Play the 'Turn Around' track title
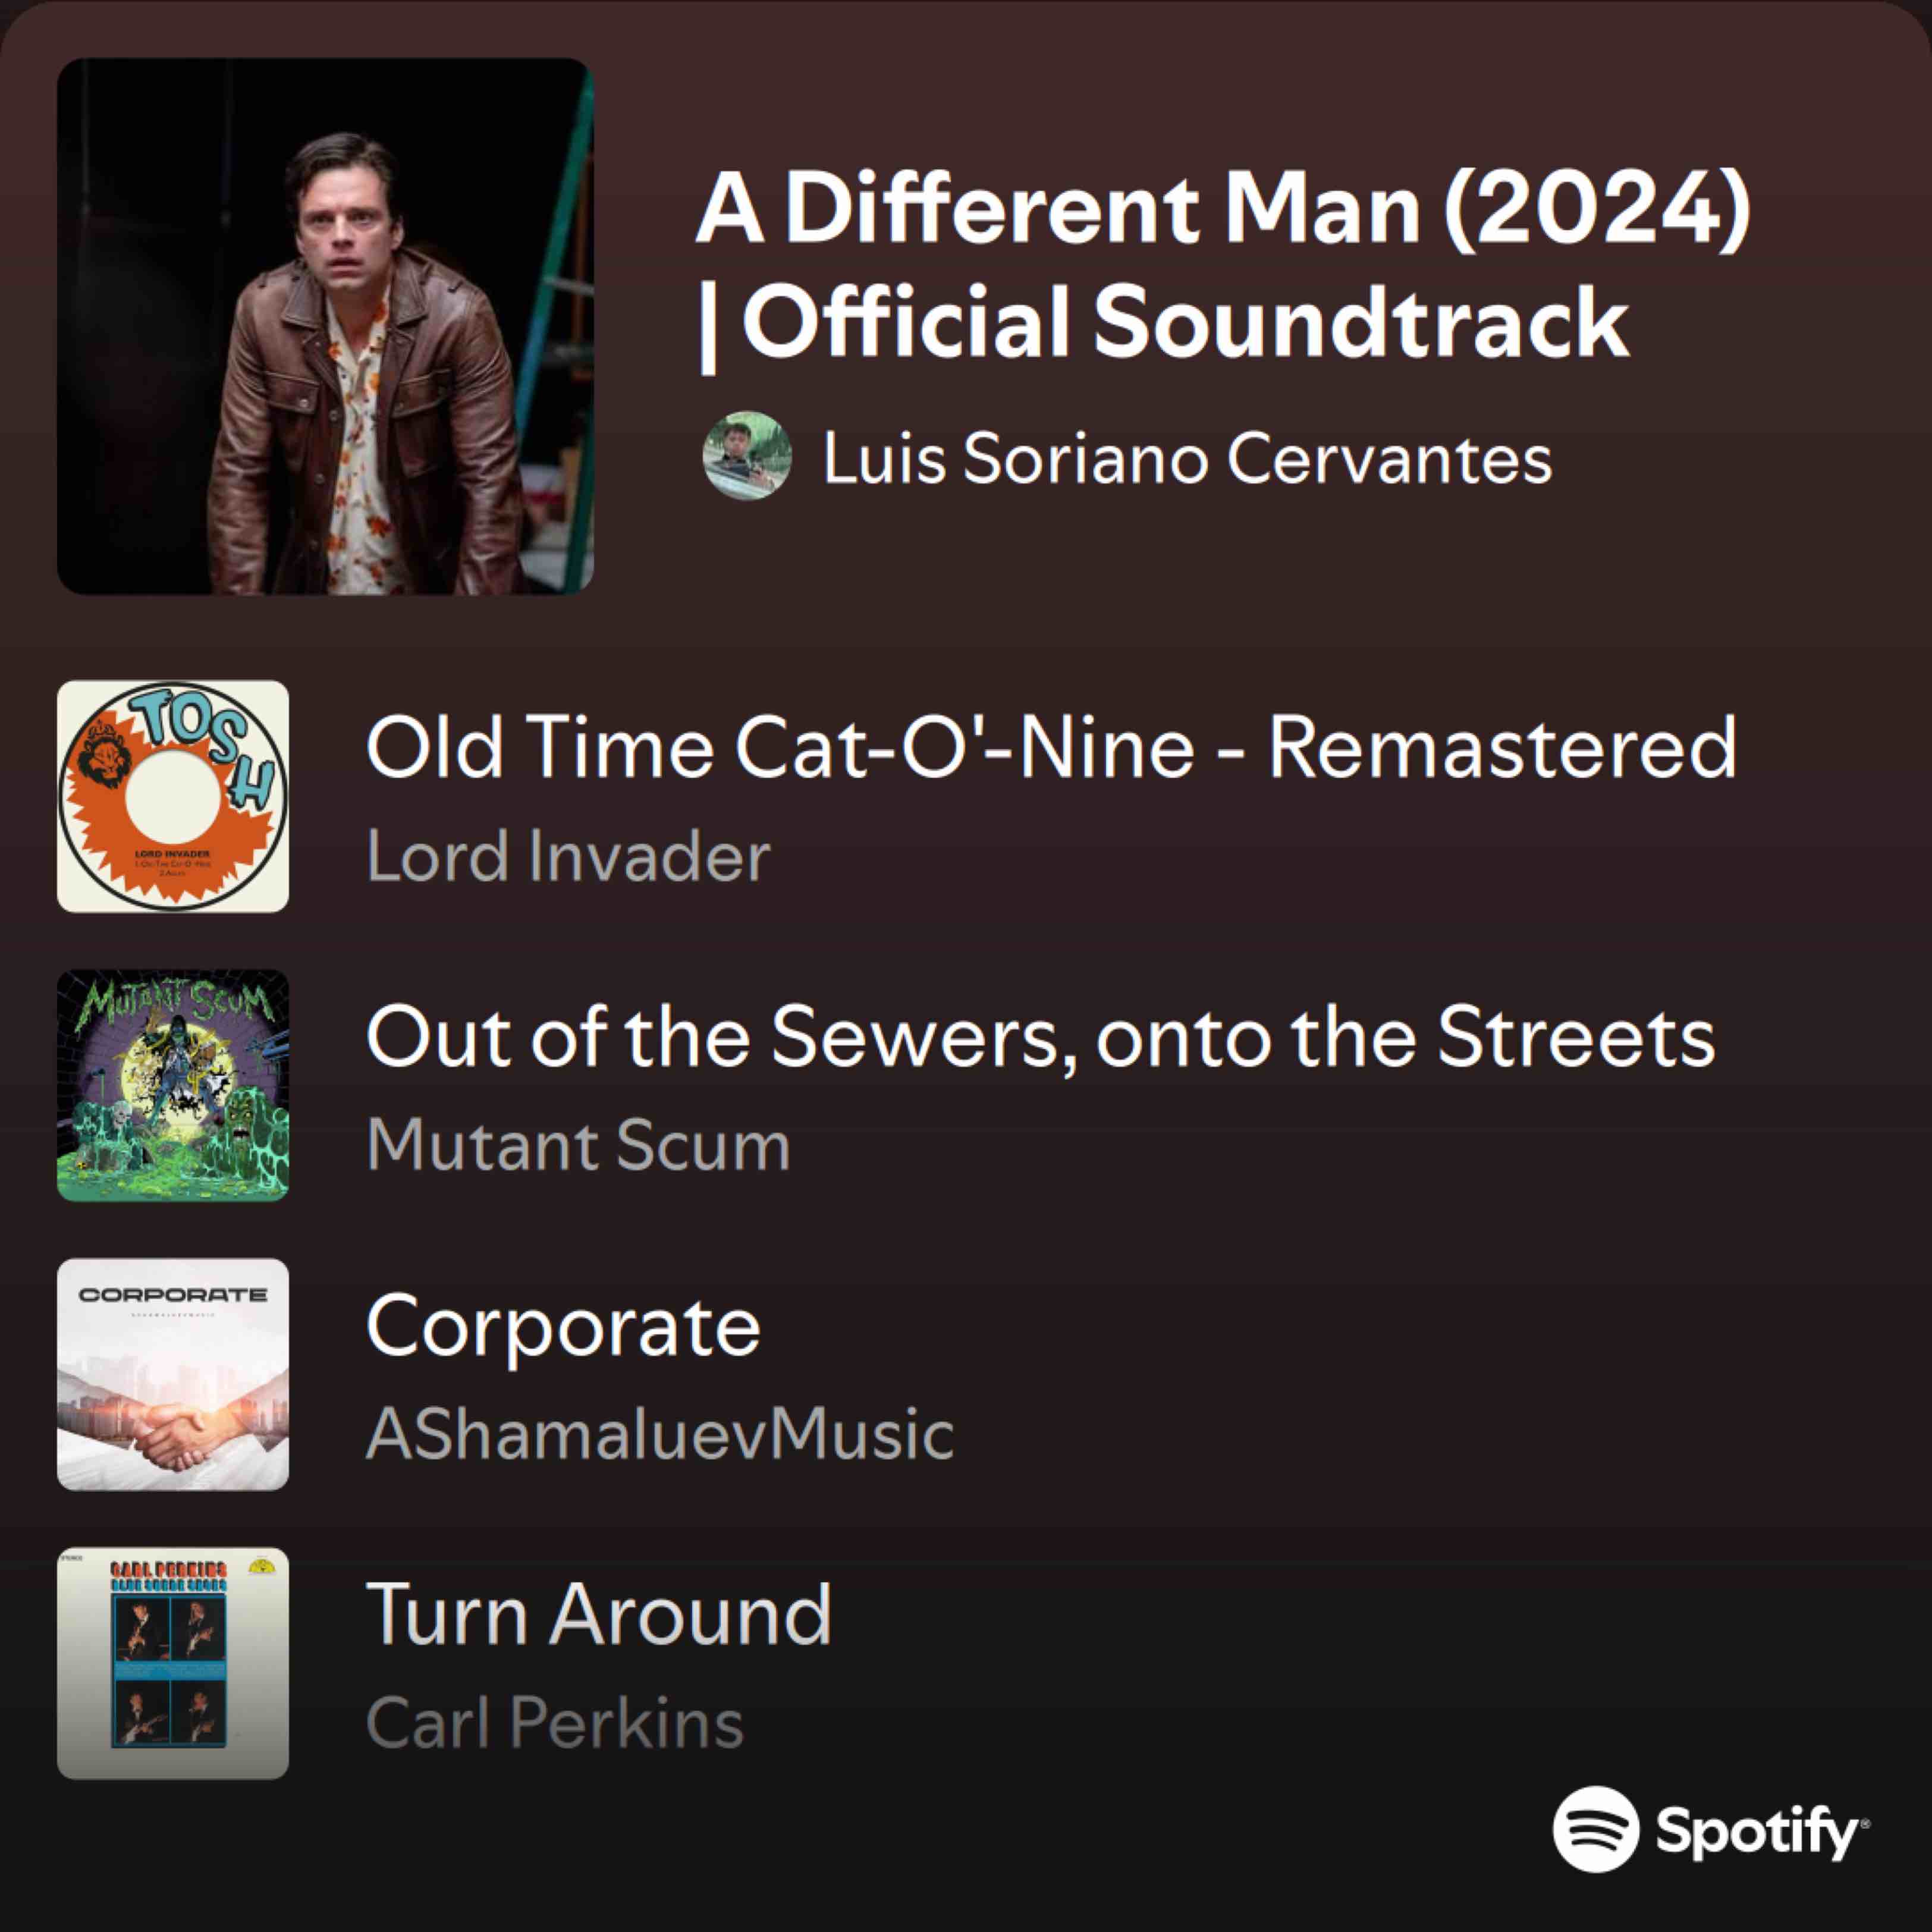1932x1932 pixels. click(x=599, y=1614)
